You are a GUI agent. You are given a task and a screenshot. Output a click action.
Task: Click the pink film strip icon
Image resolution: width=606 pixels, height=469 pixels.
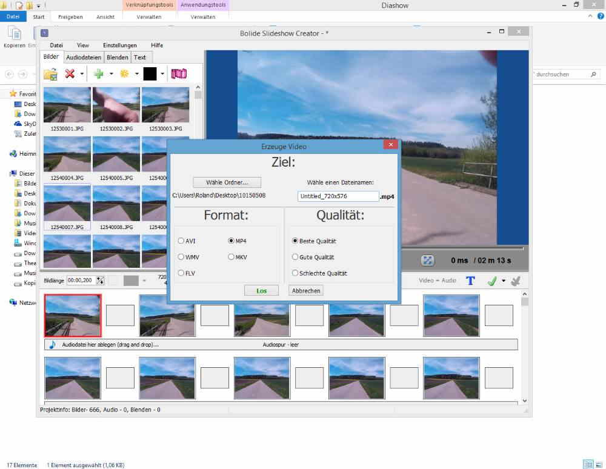click(x=179, y=74)
